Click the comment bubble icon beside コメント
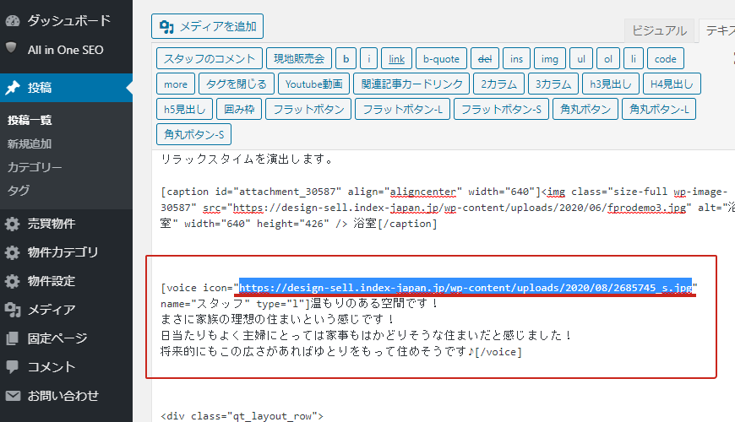The width and height of the screenshot is (735, 422). pyautogui.click(x=13, y=367)
